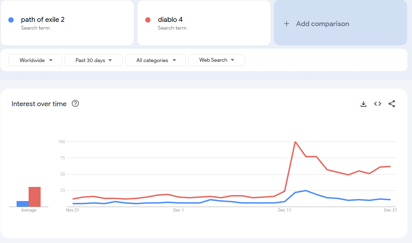Click the 'Interest over time' heading

click(39, 104)
